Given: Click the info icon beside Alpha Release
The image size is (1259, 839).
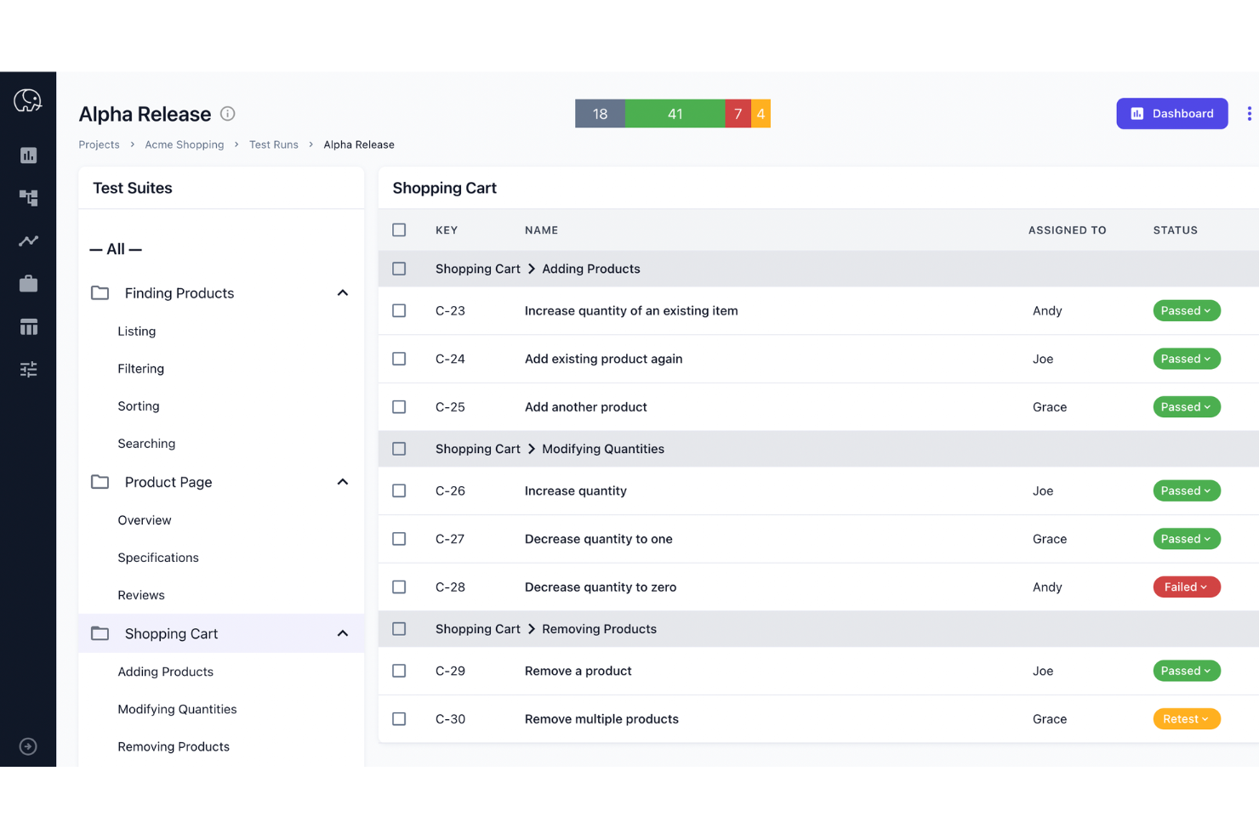Looking at the screenshot, I should [x=227, y=113].
